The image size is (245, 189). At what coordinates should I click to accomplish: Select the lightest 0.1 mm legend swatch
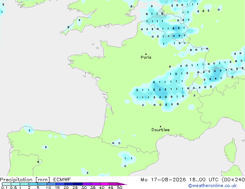(x=7, y=184)
